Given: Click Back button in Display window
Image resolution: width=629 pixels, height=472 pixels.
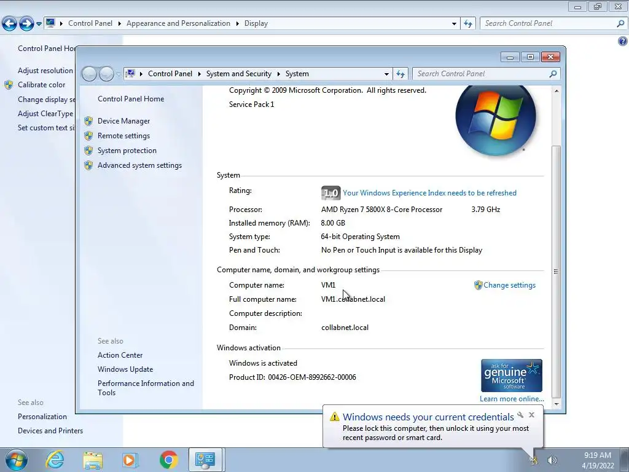Looking at the screenshot, I should 9,24.
